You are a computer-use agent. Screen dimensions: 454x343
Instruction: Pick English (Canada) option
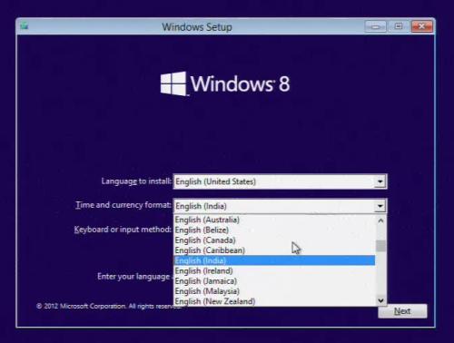click(274, 240)
